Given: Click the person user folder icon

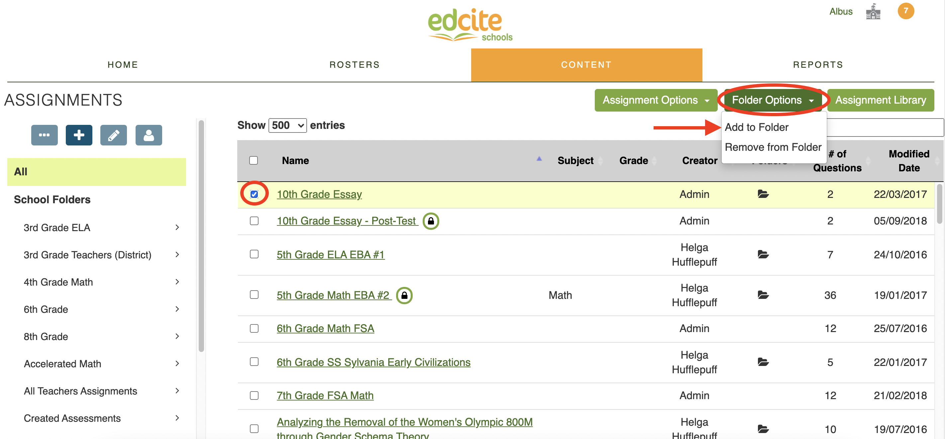Looking at the screenshot, I should tap(148, 135).
